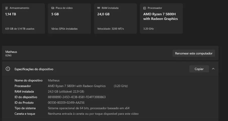The image size is (228, 121).
Task: Click the Várias GPUs instaladas text
Action: pos(64,29)
